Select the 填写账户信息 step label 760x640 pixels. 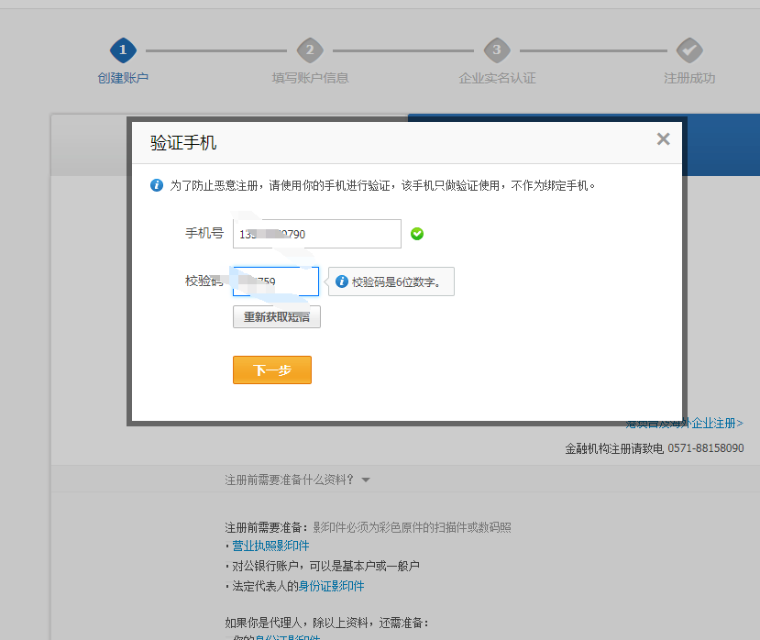[310, 78]
